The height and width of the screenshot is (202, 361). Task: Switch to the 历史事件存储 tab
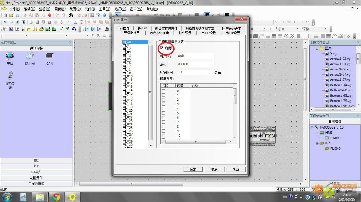click(x=159, y=33)
